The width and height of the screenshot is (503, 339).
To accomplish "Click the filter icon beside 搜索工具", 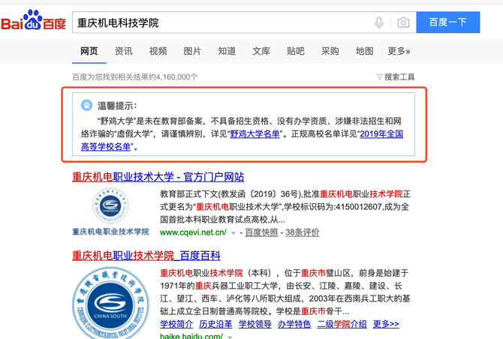I will 379,77.
